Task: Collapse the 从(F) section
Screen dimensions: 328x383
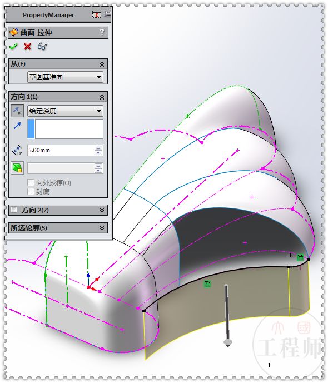Action: click(102, 64)
